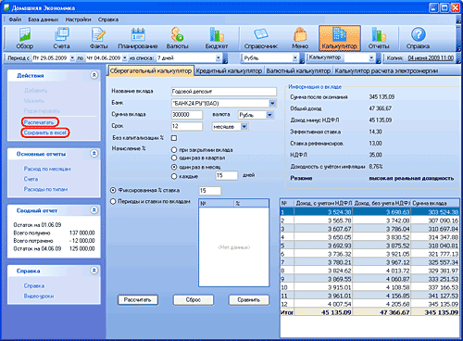Open the period start date dropdown
The image size is (463, 341).
click(x=72, y=57)
